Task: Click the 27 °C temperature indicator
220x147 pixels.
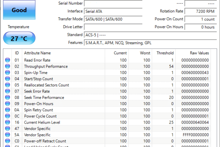Action: (x=19, y=38)
